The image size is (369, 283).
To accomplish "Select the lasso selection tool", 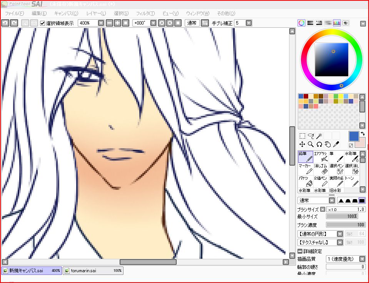I will (311, 136).
